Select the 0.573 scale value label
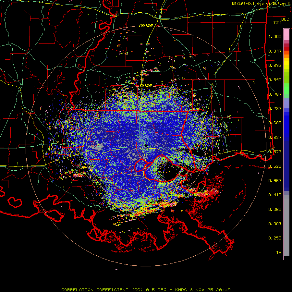This screenshot has height=292, width=292. pos(275,152)
